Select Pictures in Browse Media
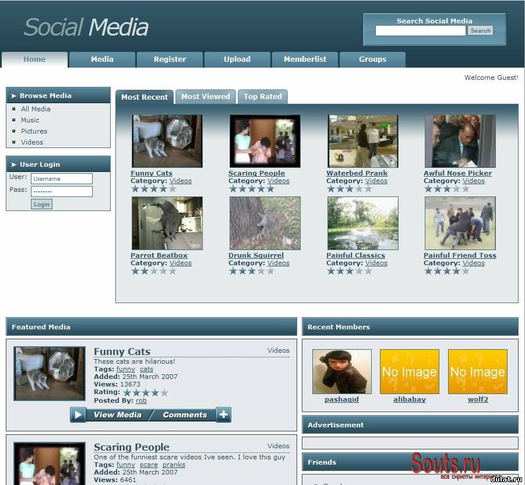The height and width of the screenshot is (485, 525). click(34, 131)
